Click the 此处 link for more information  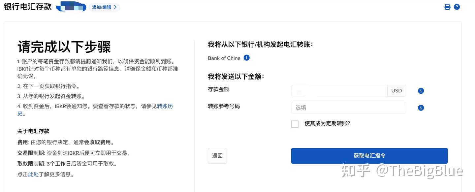33,174
